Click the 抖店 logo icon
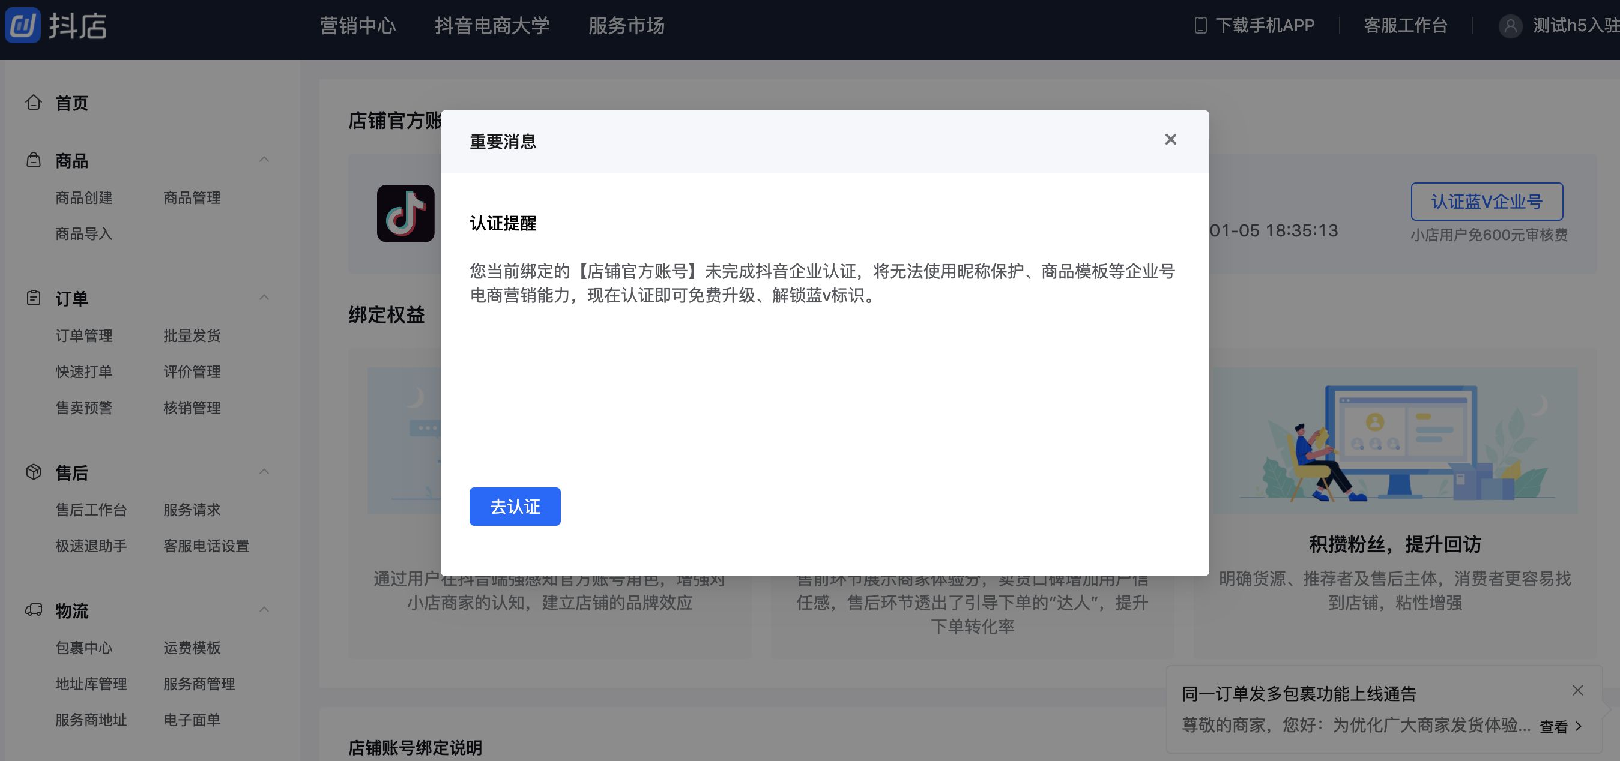 click(23, 25)
